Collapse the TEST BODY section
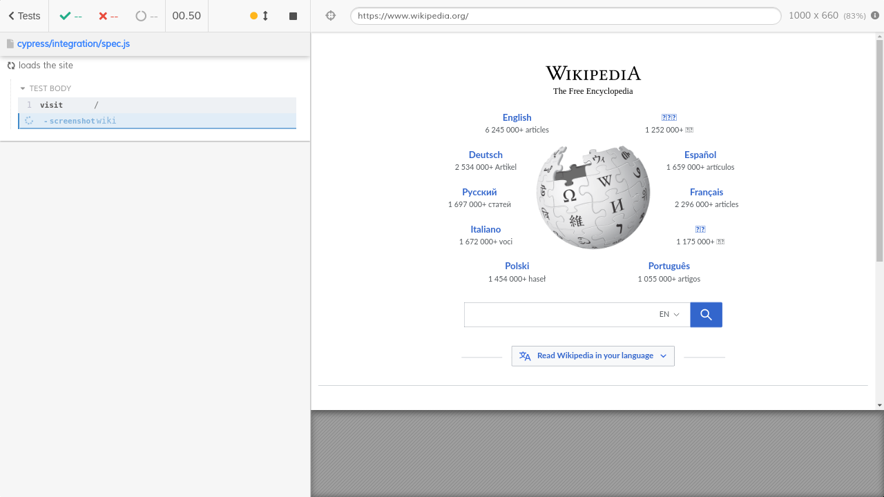884x497 pixels. point(46,88)
